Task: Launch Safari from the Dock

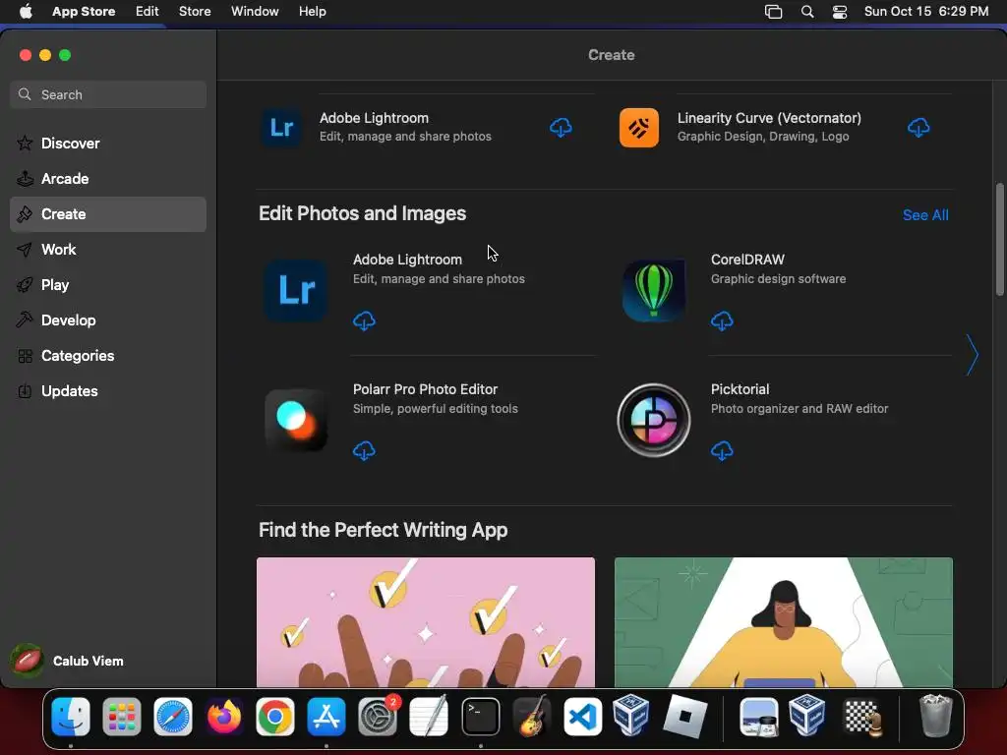Action: (x=173, y=717)
